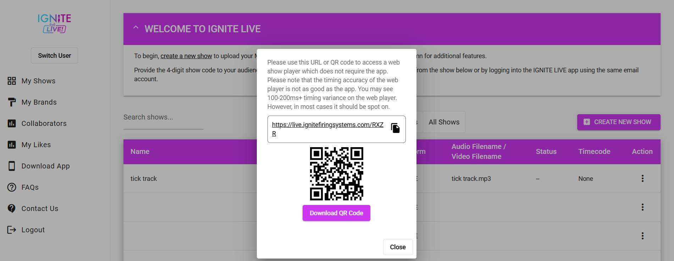674x261 pixels.
Task: Click the copy URL icon in dialog
Action: tap(395, 128)
